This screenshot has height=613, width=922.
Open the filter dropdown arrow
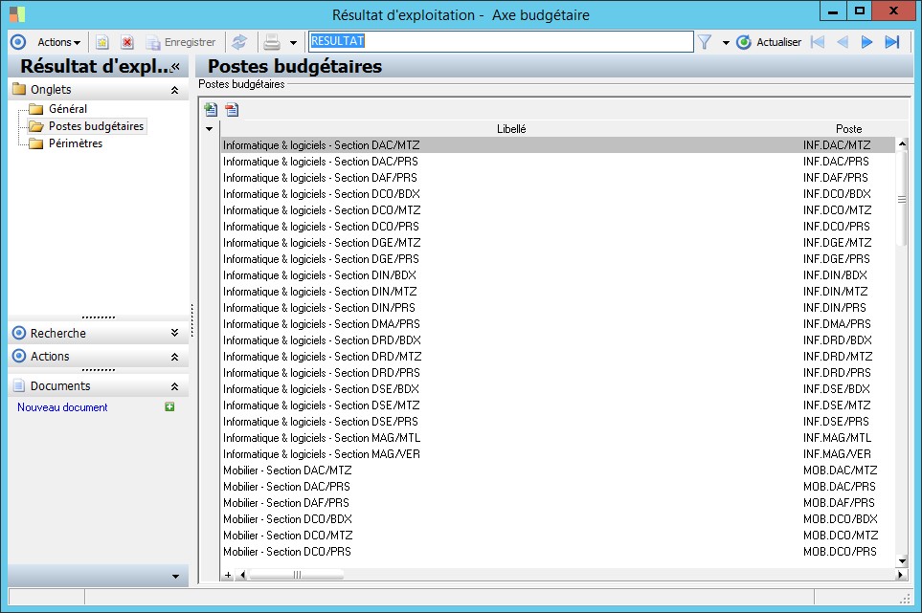(726, 43)
